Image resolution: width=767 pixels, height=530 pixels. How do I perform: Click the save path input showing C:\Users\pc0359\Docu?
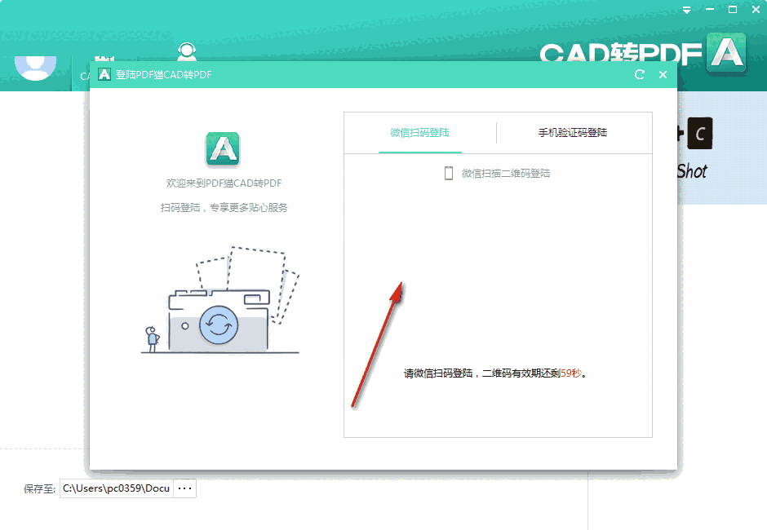click(114, 488)
